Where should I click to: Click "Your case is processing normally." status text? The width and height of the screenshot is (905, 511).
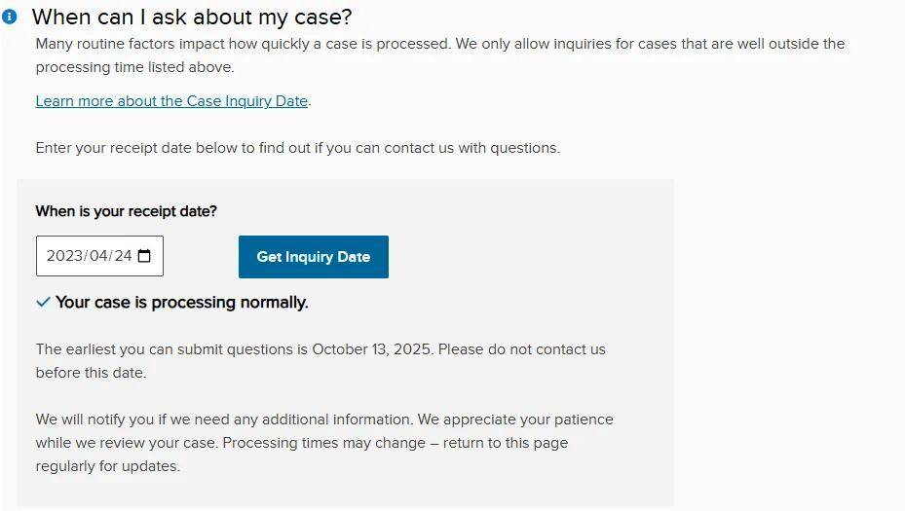tap(181, 303)
